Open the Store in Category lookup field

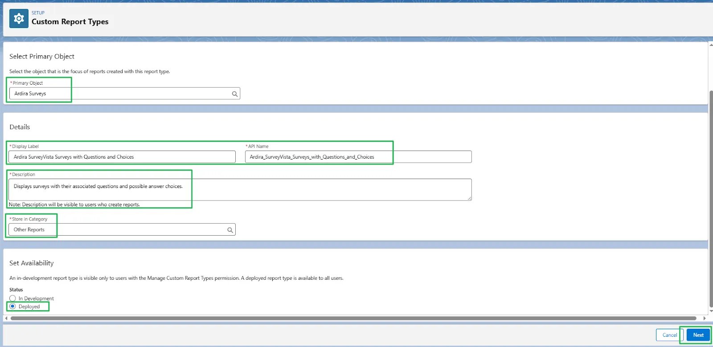click(x=122, y=229)
